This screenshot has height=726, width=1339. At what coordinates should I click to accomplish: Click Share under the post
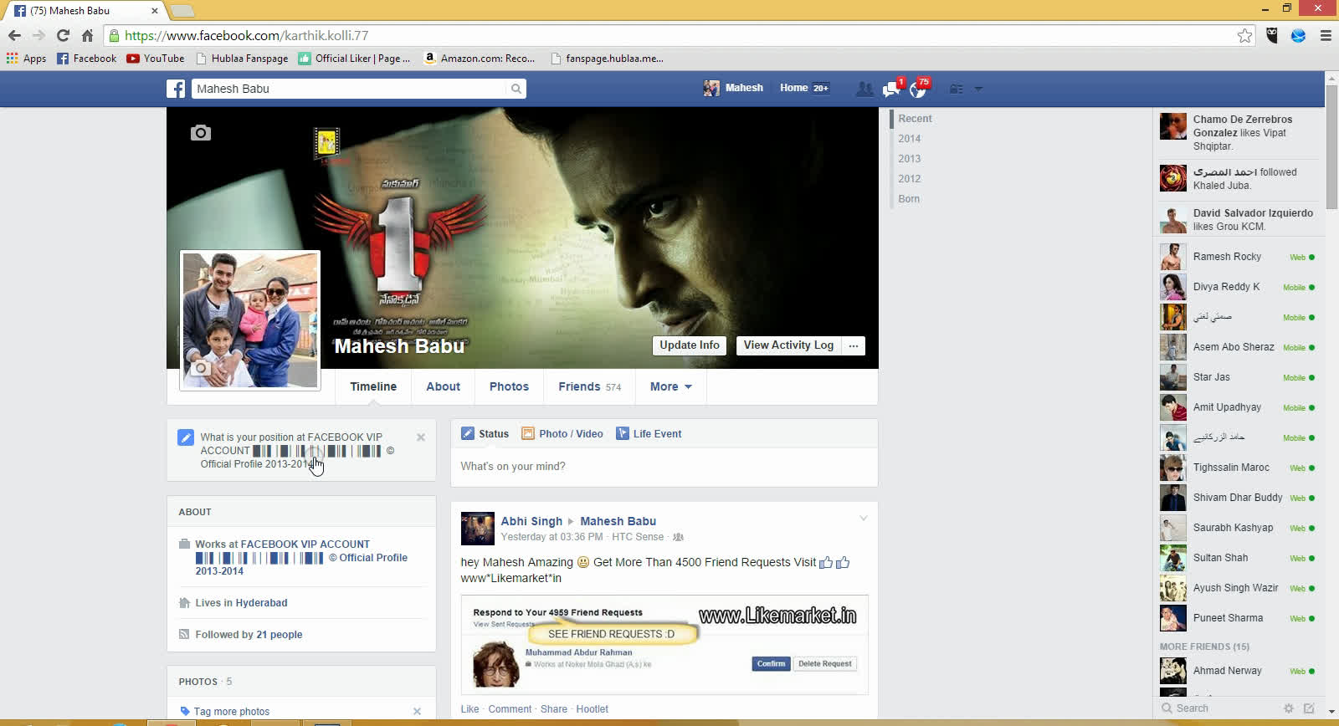553,709
